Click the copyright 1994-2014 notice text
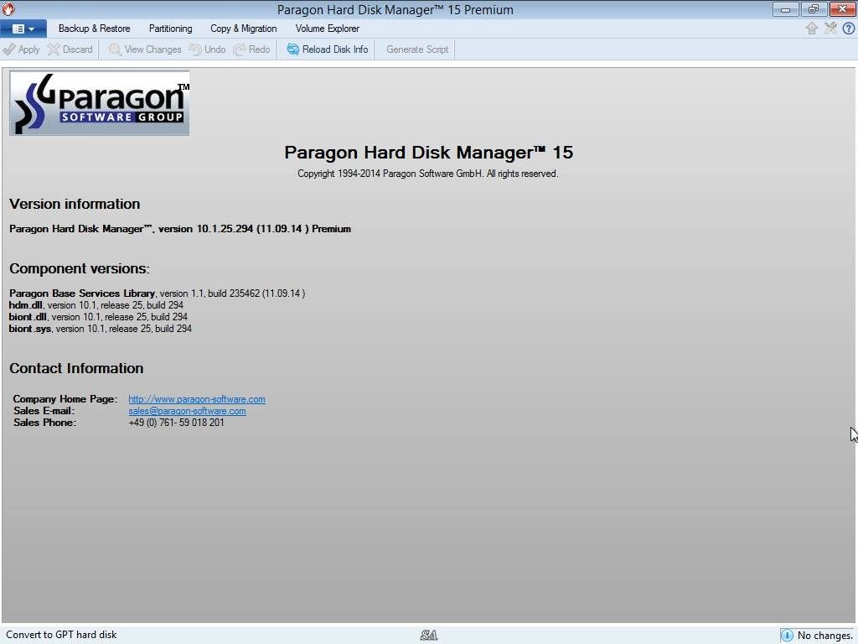 pos(428,174)
